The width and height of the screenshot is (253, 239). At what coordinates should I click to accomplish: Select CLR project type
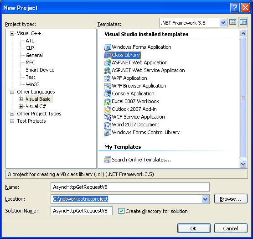coord(30,48)
